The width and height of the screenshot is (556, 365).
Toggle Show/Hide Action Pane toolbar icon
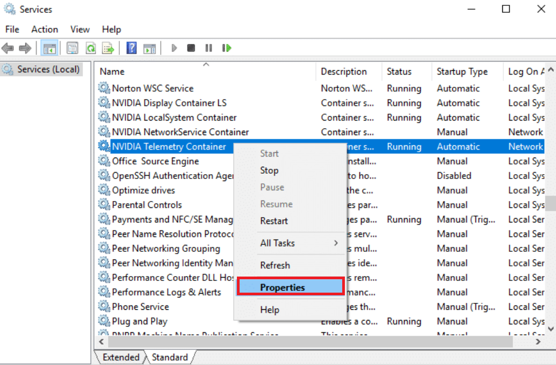(150, 48)
